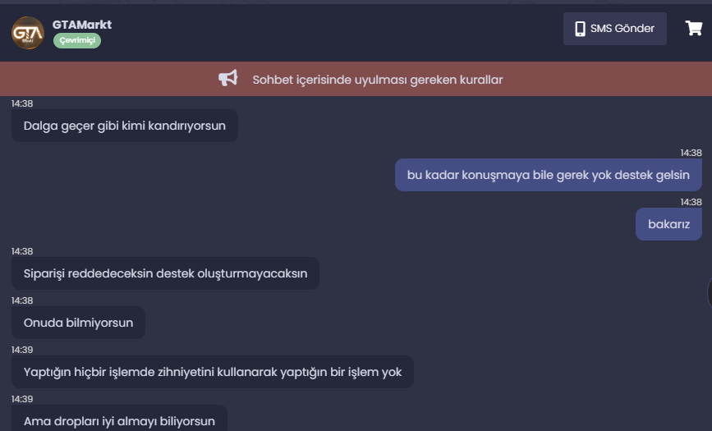Screen dimensions: 712x431
Task: Select the 'Ama dropları iyi almayı biliyorsun' message
Action: [x=119, y=420]
